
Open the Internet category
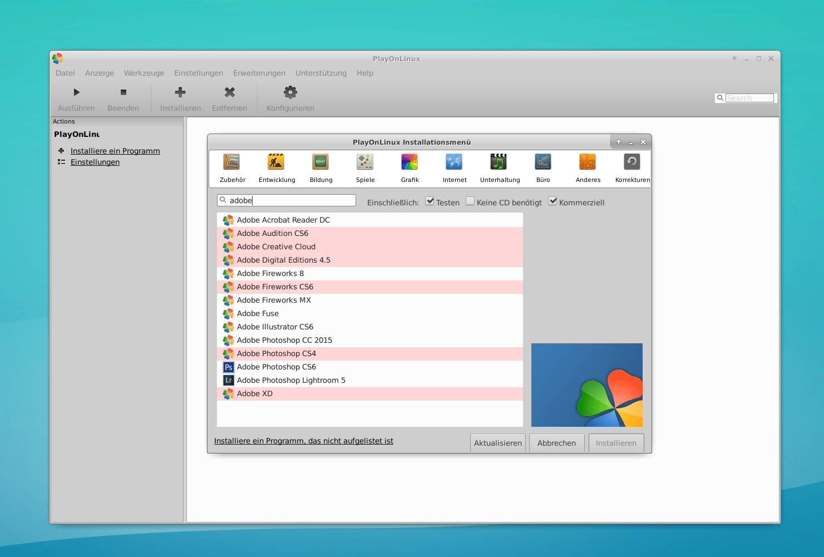[455, 168]
